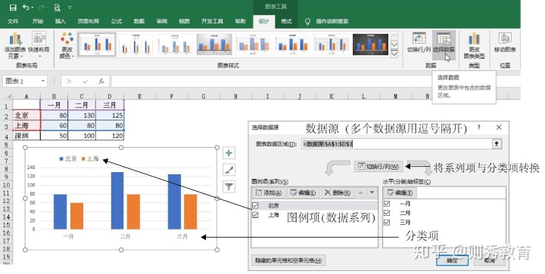Image resolution: width=545 pixels, height=274 pixels.
Task: Switch to the 插入 (Insert) tab
Action: [x=61, y=21]
